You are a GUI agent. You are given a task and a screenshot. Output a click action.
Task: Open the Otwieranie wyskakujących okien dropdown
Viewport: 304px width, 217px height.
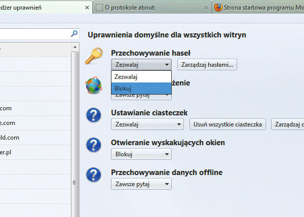(141, 154)
